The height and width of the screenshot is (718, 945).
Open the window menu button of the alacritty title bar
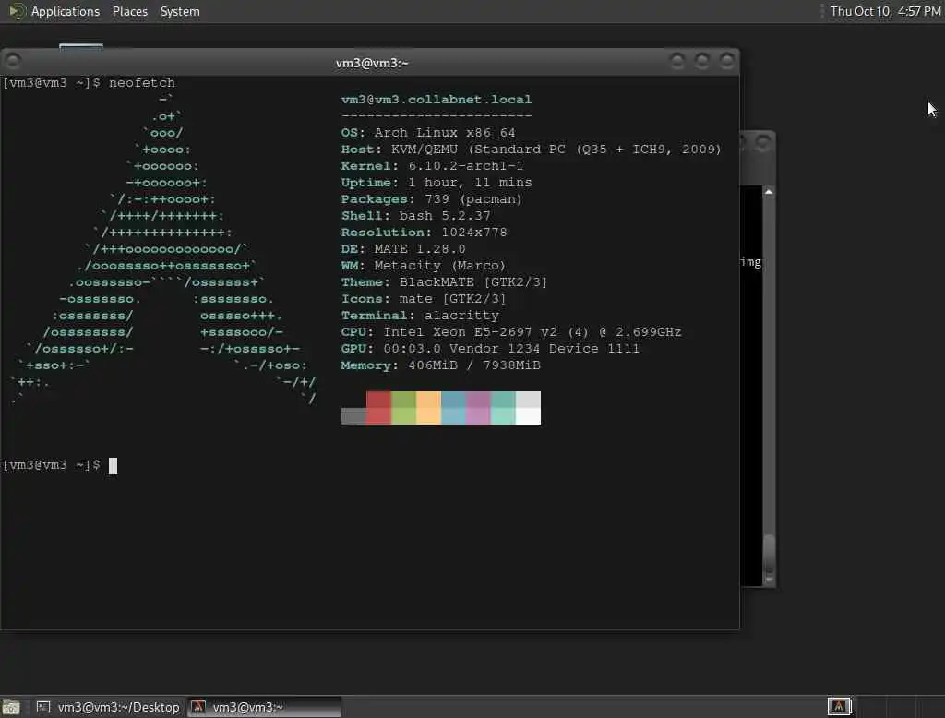(x=13, y=61)
